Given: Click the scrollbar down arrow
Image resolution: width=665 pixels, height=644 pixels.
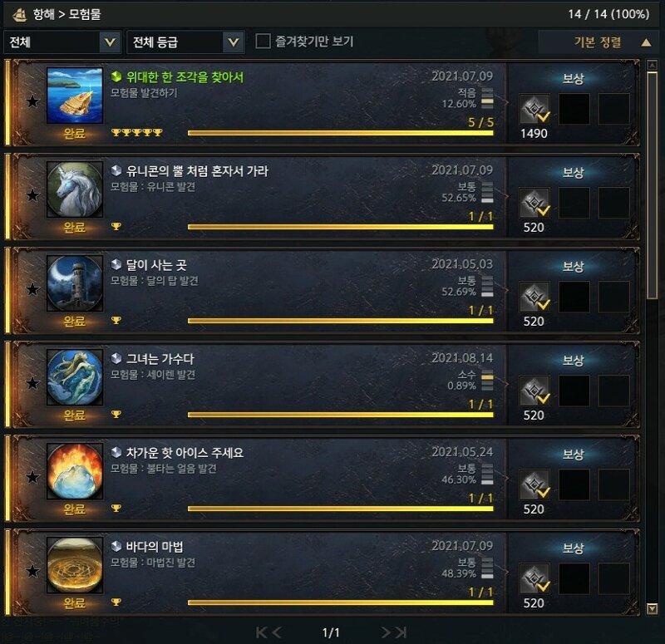Looking at the screenshot, I should click(x=652, y=609).
